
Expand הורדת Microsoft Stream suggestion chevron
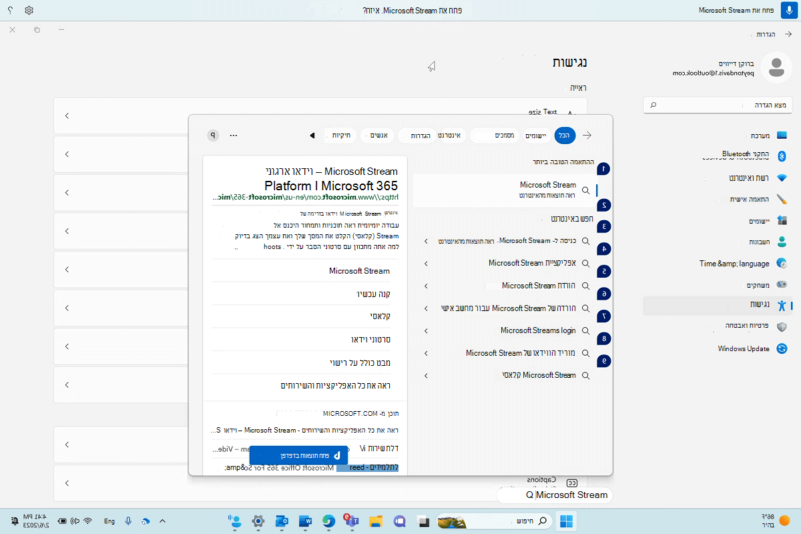[x=427, y=286]
